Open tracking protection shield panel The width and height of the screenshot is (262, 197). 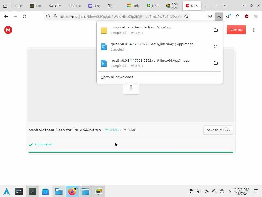tap(48, 16)
